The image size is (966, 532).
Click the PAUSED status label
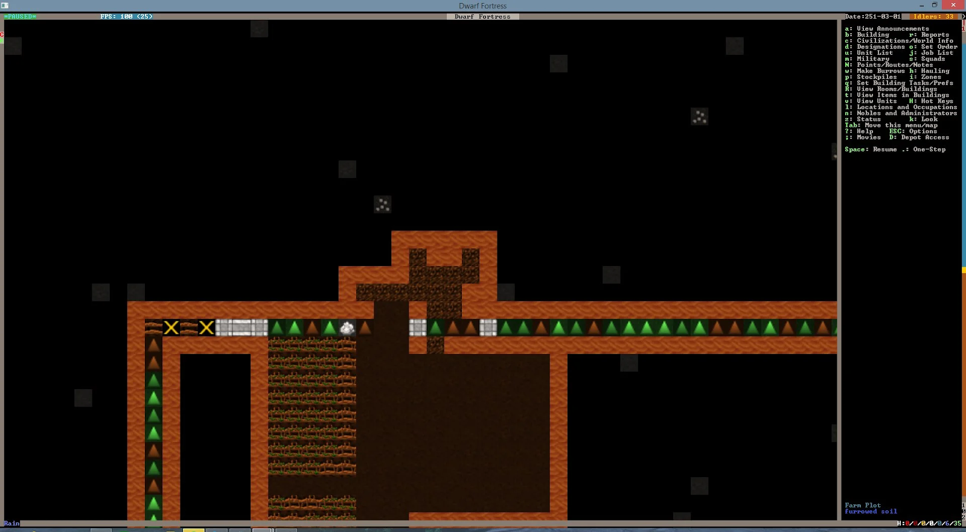20,17
